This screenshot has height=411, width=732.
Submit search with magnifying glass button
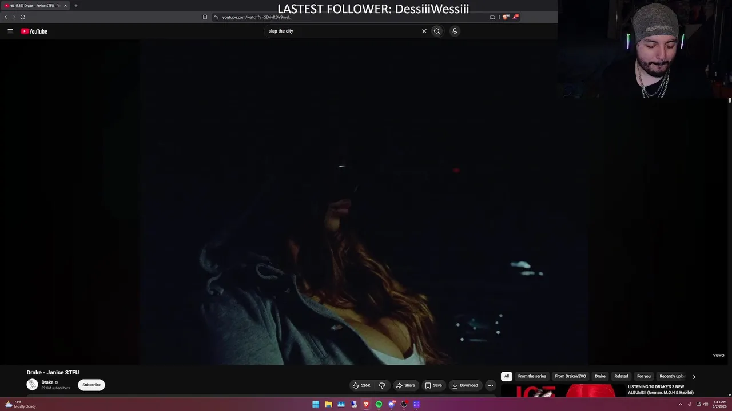tap(437, 31)
